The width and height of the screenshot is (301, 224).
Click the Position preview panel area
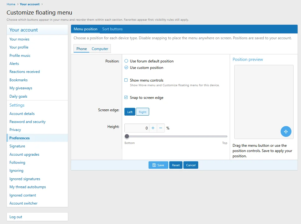pos(264,102)
